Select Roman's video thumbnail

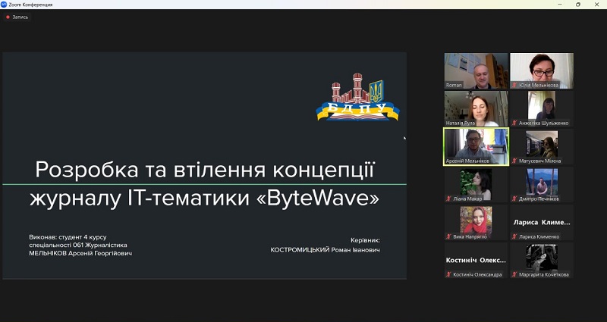pos(476,70)
